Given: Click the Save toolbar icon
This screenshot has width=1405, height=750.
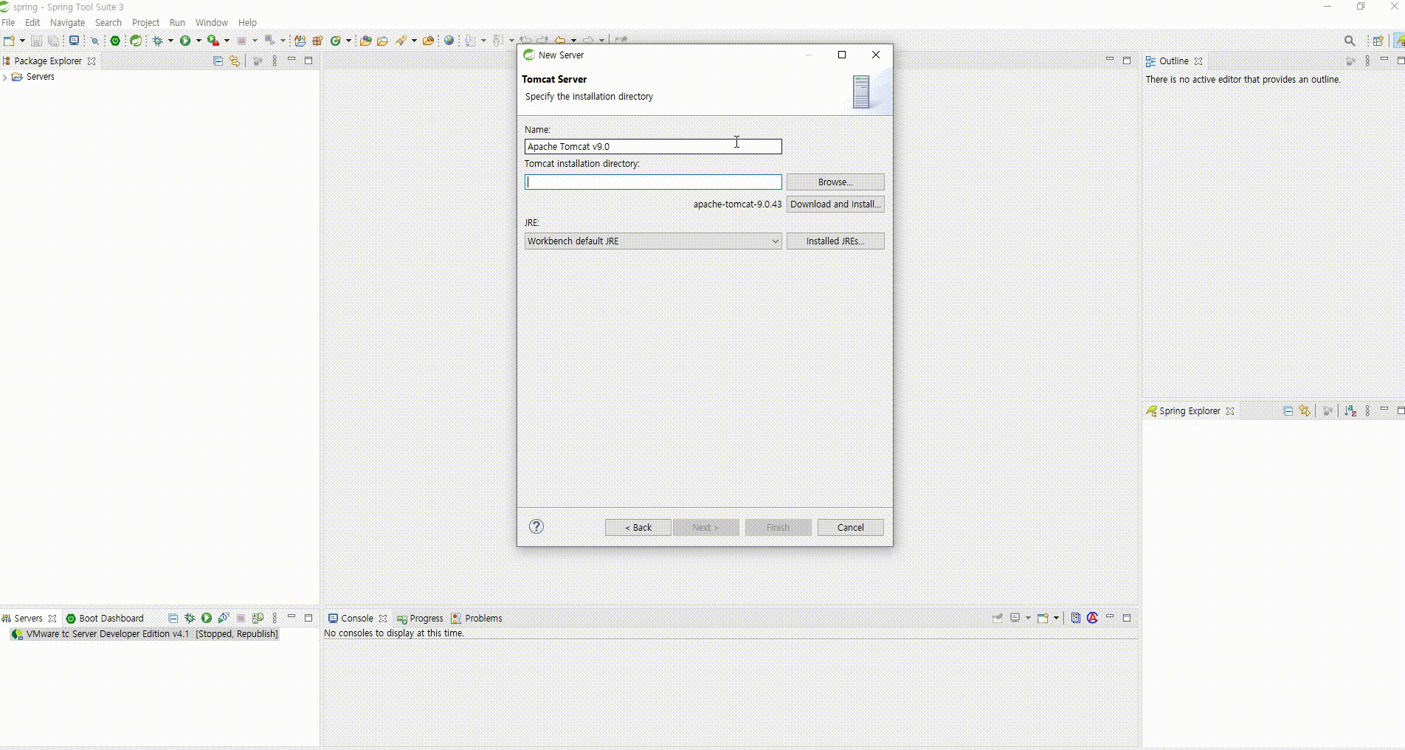Looking at the screenshot, I should point(36,41).
